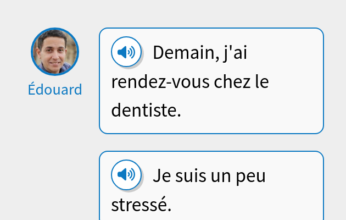Viewport: 346px width, 220px height.
Task: Select the word "dentiste"
Action: click(x=146, y=111)
